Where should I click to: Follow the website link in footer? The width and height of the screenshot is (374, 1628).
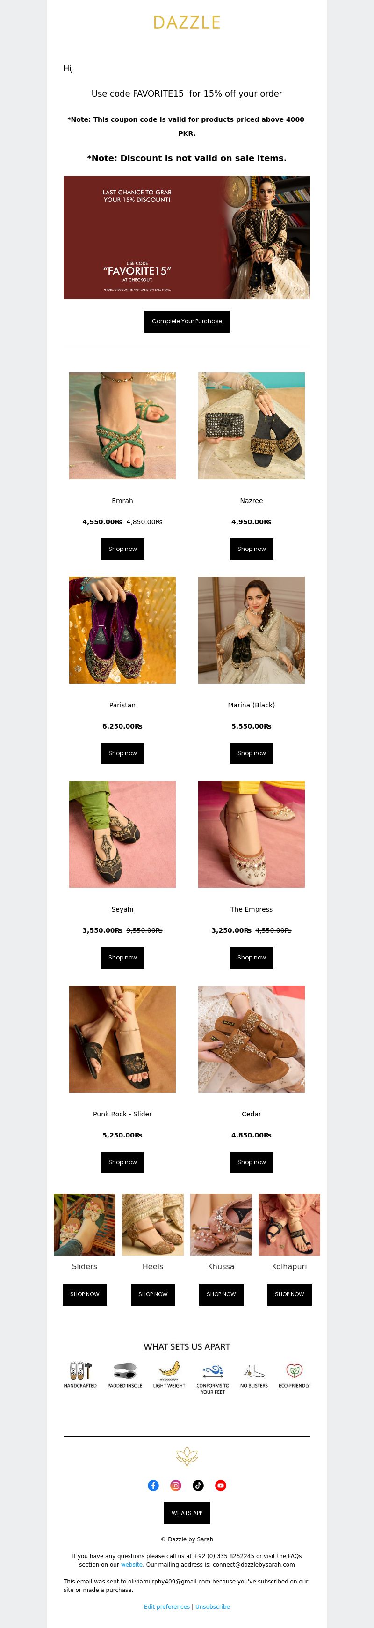point(132,1564)
